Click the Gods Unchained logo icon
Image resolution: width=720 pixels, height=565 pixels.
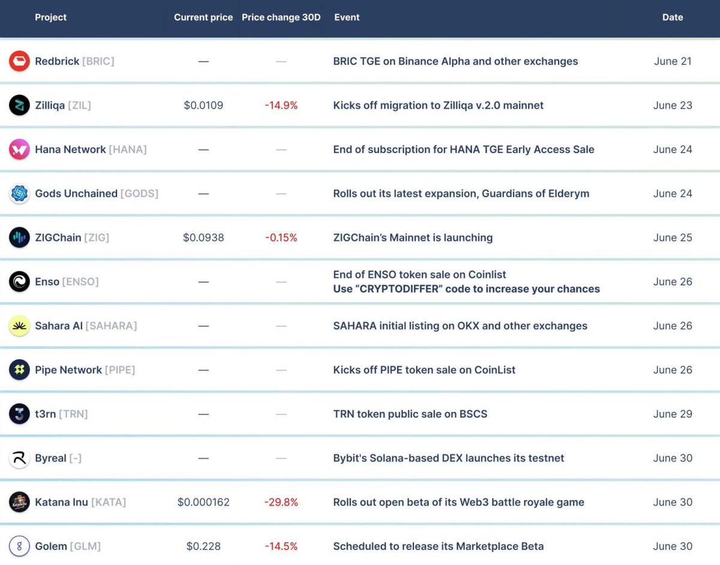[x=19, y=193]
